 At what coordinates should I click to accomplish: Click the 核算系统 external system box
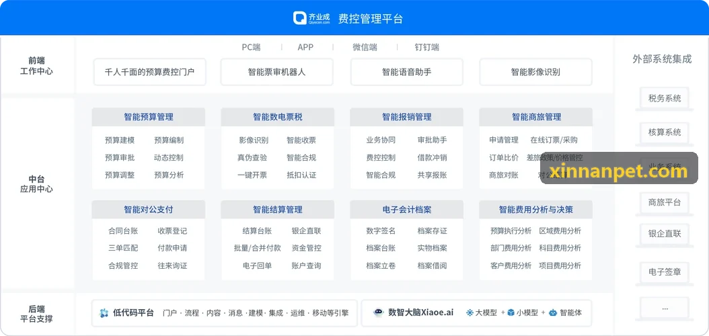[664, 133]
